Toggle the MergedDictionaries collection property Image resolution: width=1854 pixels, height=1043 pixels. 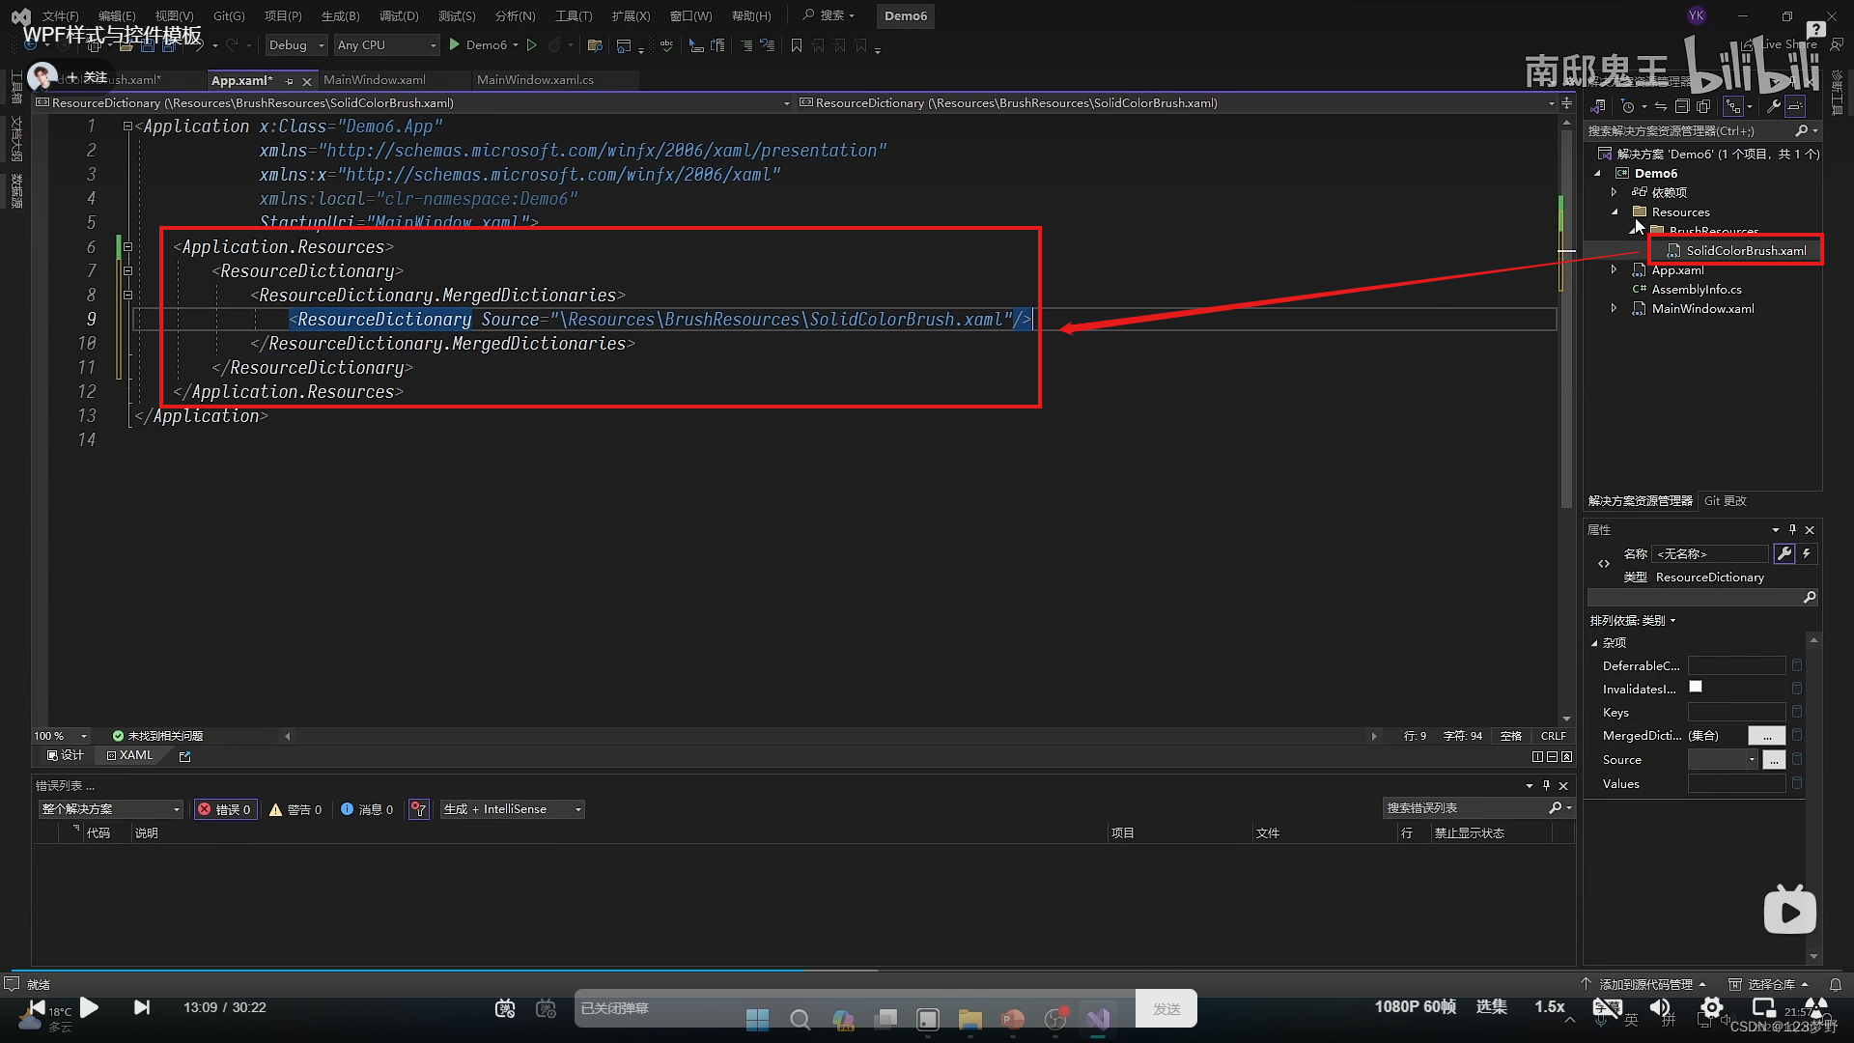click(1767, 735)
